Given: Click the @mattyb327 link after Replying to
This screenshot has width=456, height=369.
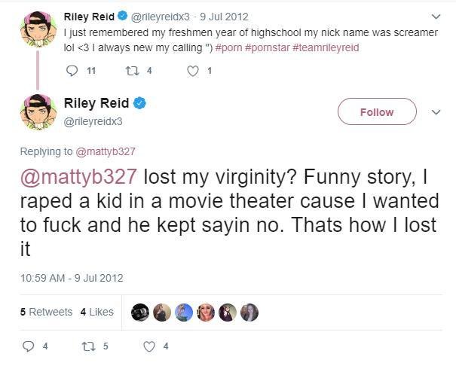Looking at the screenshot, I should [106, 151].
